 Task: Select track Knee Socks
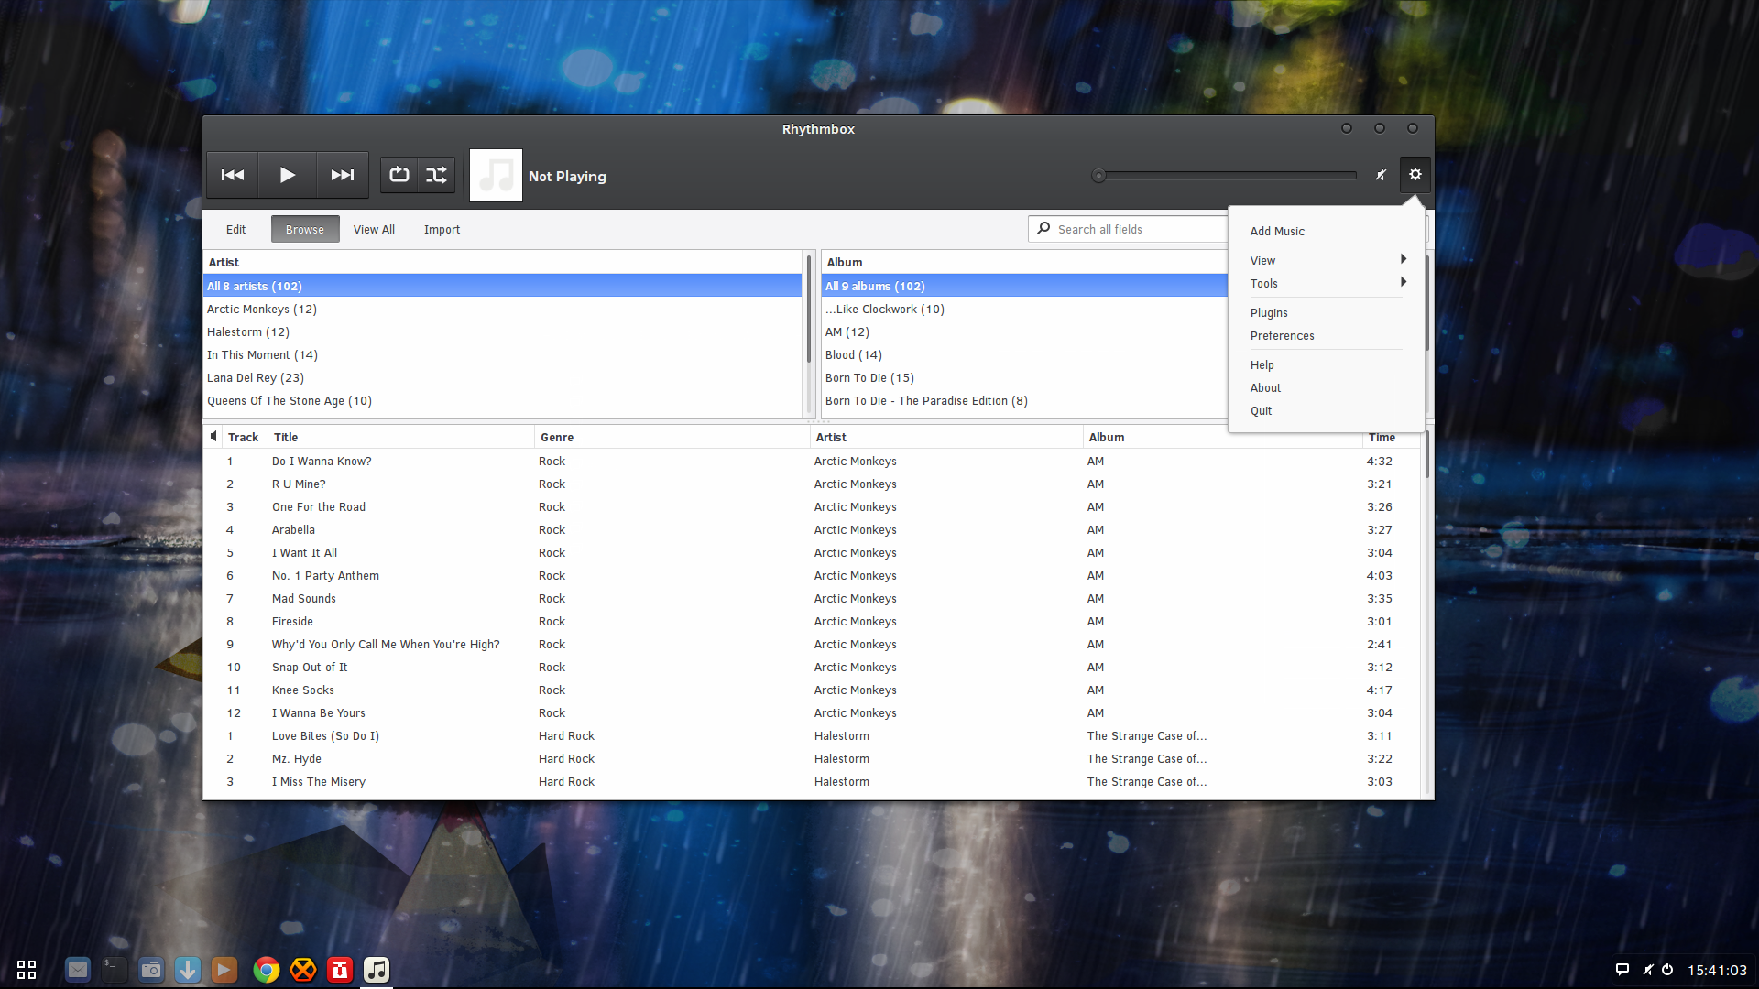click(812, 690)
